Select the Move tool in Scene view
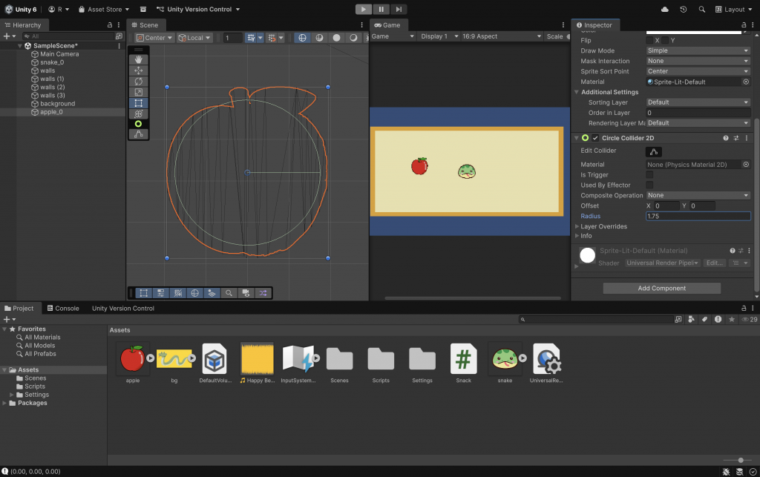The image size is (760, 477). click(138, 70)
